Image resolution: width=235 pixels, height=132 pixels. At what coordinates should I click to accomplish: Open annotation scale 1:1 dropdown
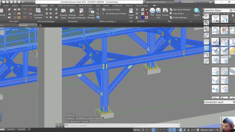(193, 130)
